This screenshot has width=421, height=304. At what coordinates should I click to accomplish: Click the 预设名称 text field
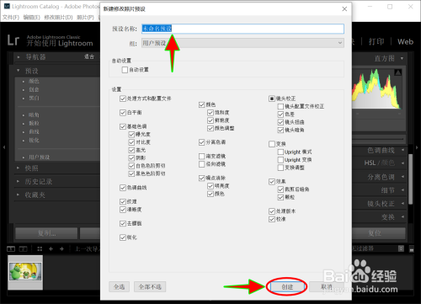click(x=242, y=29)
